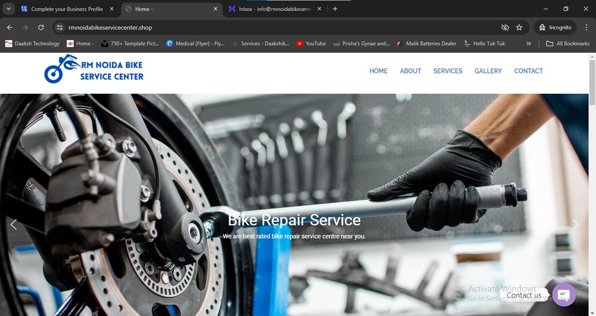Viewport: 596px width, 316px height.
Task: Advance to the next slide in the carousel
Action: coord(575,224)
